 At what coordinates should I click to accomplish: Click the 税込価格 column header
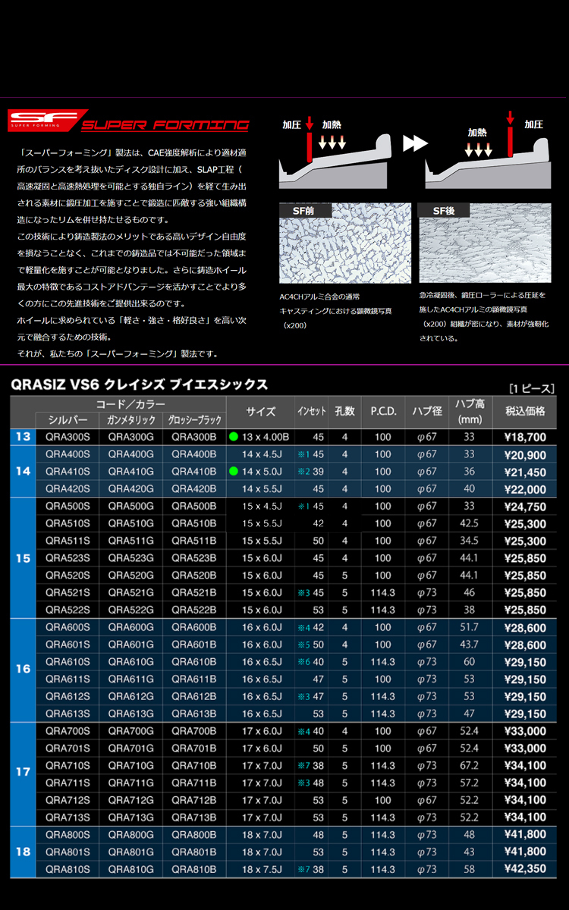(x=525, y=412)
